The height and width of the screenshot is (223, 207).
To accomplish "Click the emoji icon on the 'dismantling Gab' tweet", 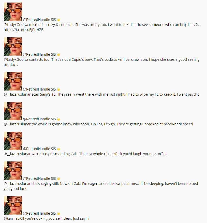I will pos(58,149).
